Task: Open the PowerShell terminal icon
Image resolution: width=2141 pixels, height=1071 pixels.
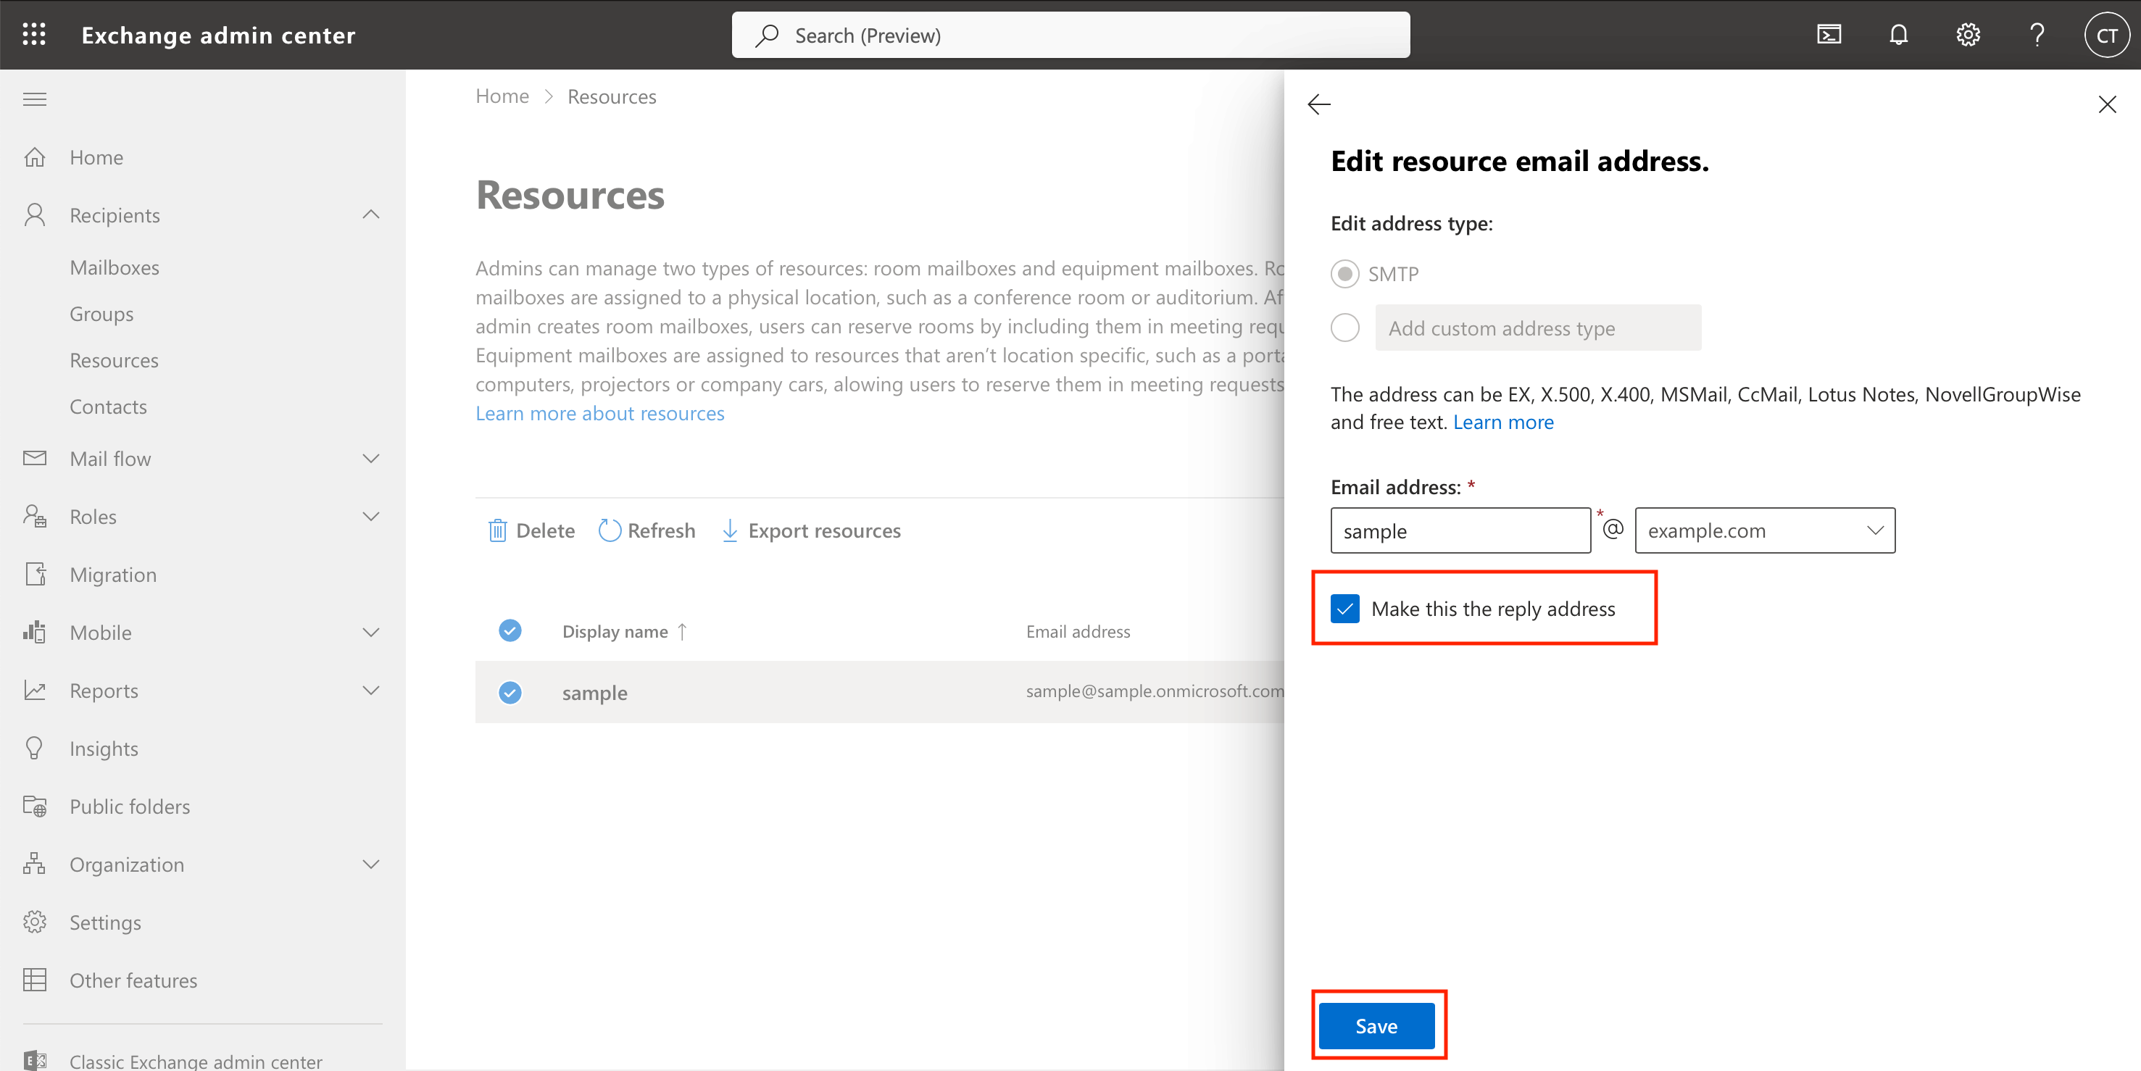Action: (1828, 34)
